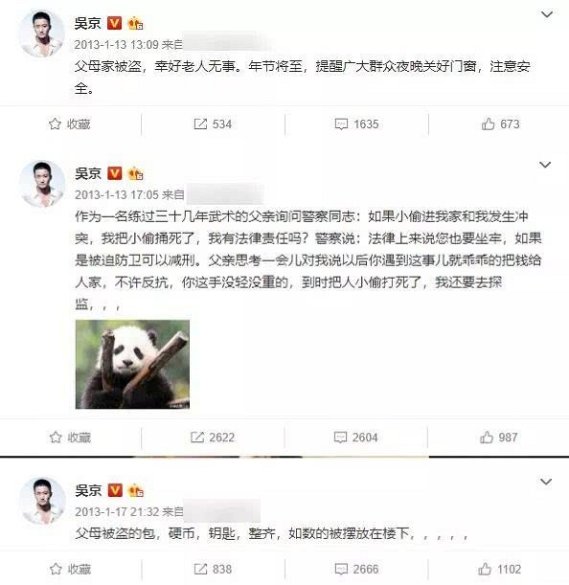Image resolution: width=569 pixels, height=585 pixels.
Task: Like the second post with 987 likes
Action: click(x=499, y=437)
